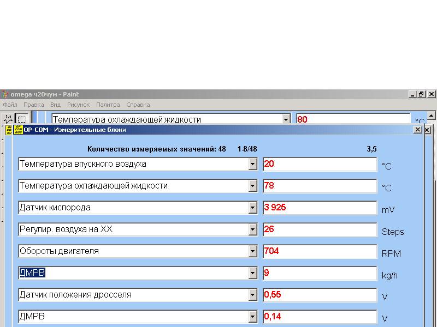This screenshot has height=327, width=437.
Task: Minimize the Paint window
Action: pos(413,94)
